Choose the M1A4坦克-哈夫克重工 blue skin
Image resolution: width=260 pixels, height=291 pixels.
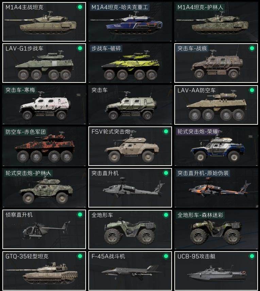130,22
